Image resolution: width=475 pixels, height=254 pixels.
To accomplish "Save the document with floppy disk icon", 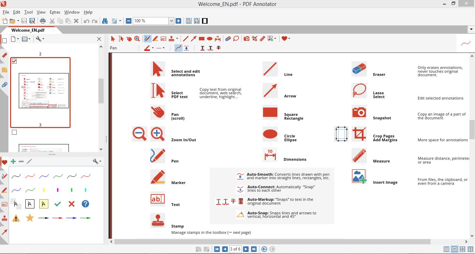I will [x=24, y=21].
